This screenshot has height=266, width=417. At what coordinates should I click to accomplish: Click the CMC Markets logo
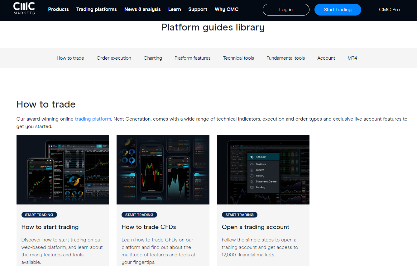pyautogui.click(x=24, y=9)
